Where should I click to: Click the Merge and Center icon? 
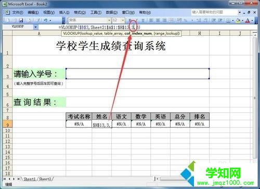tap(171, 20)
